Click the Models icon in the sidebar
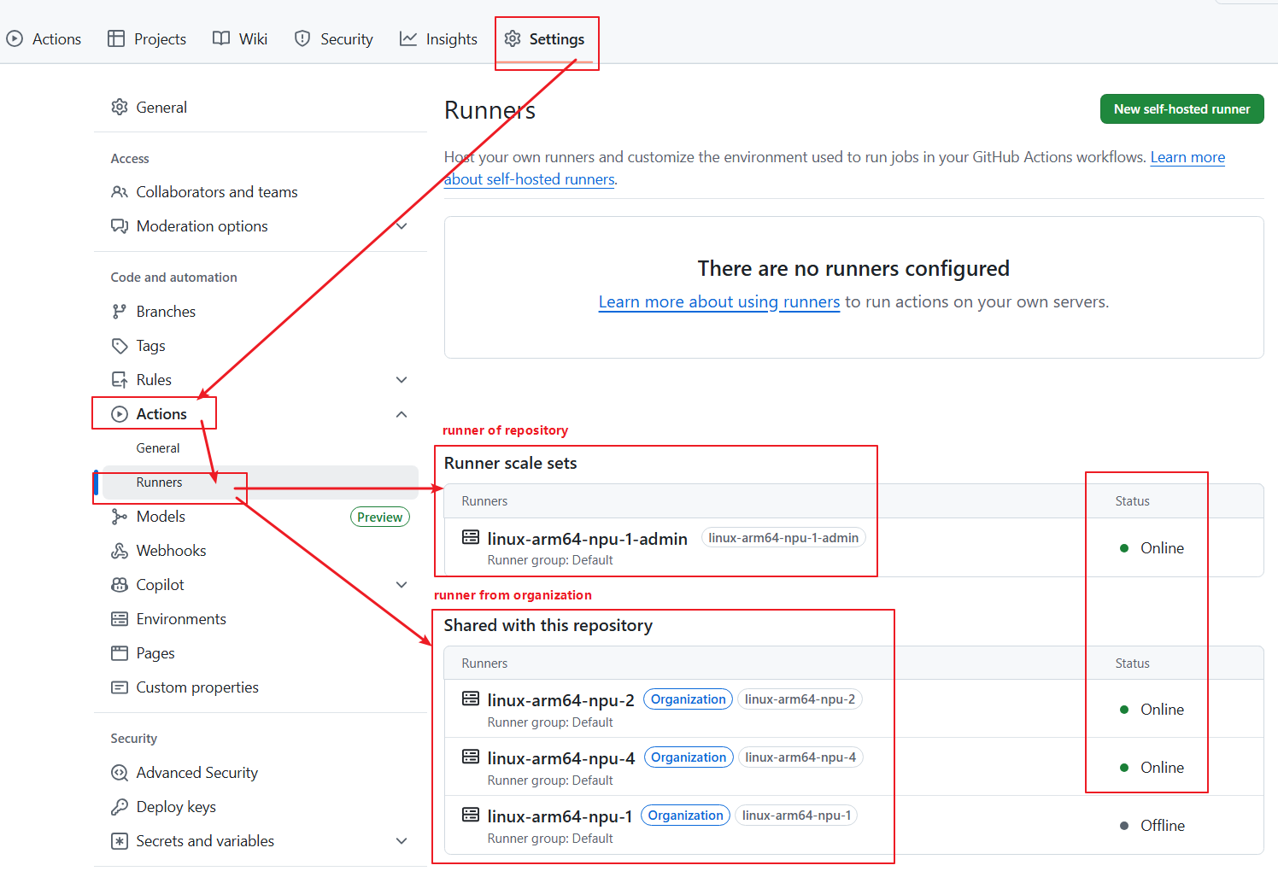This screenshot has width=1278, height=877. (x=120, y=517)
